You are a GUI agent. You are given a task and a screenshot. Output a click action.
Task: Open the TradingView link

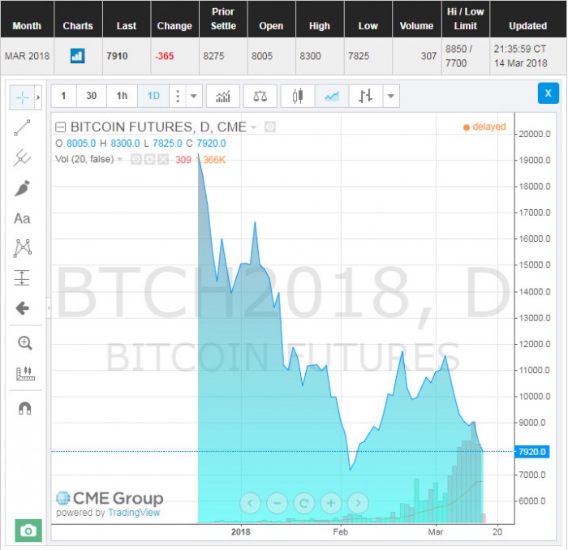(134, 513)
